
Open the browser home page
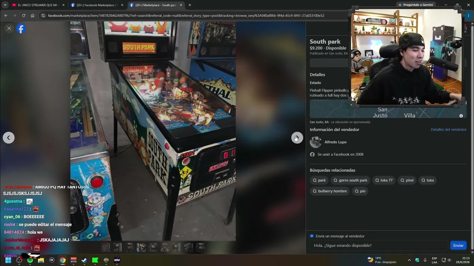click(33, 16)
